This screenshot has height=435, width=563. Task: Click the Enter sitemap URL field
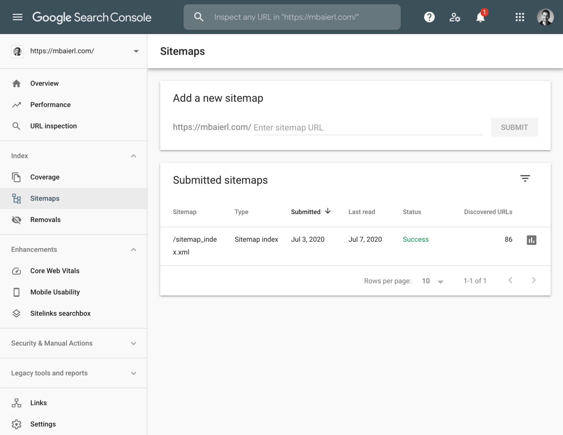coord(368,128)
